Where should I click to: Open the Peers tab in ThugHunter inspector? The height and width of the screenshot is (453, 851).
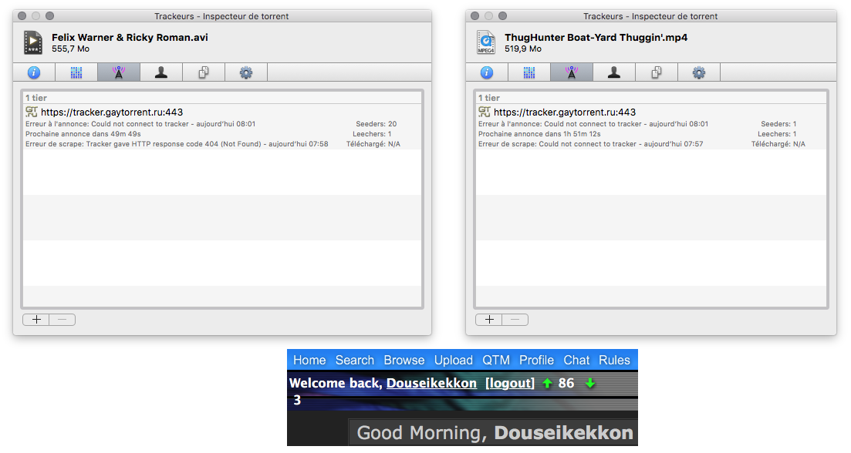coord(614,72)
